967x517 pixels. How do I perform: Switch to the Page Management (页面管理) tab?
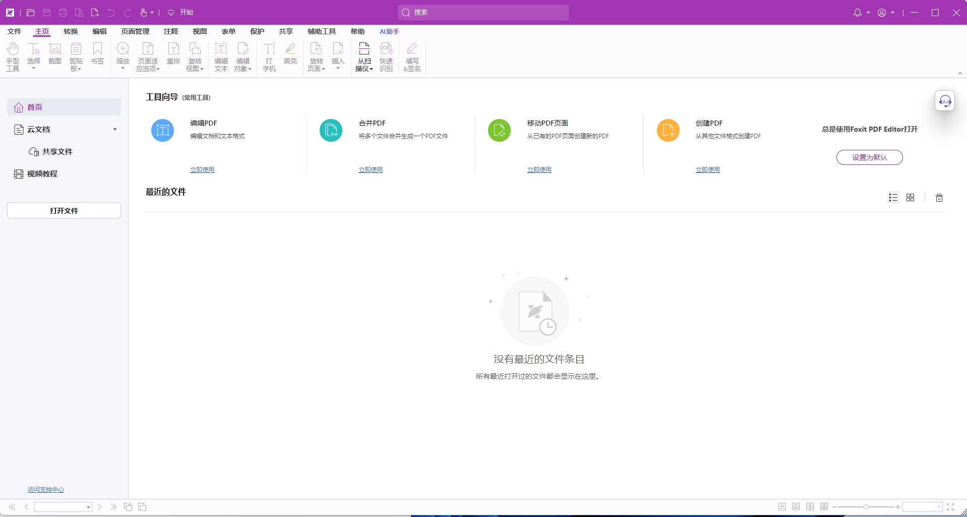135,31
